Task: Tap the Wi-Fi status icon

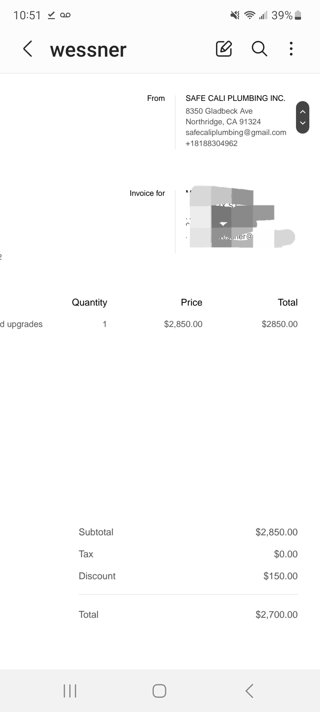Action: [x=250, y=15]
